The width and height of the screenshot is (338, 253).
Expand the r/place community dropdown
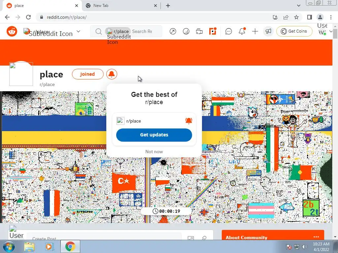click(79, 31)
